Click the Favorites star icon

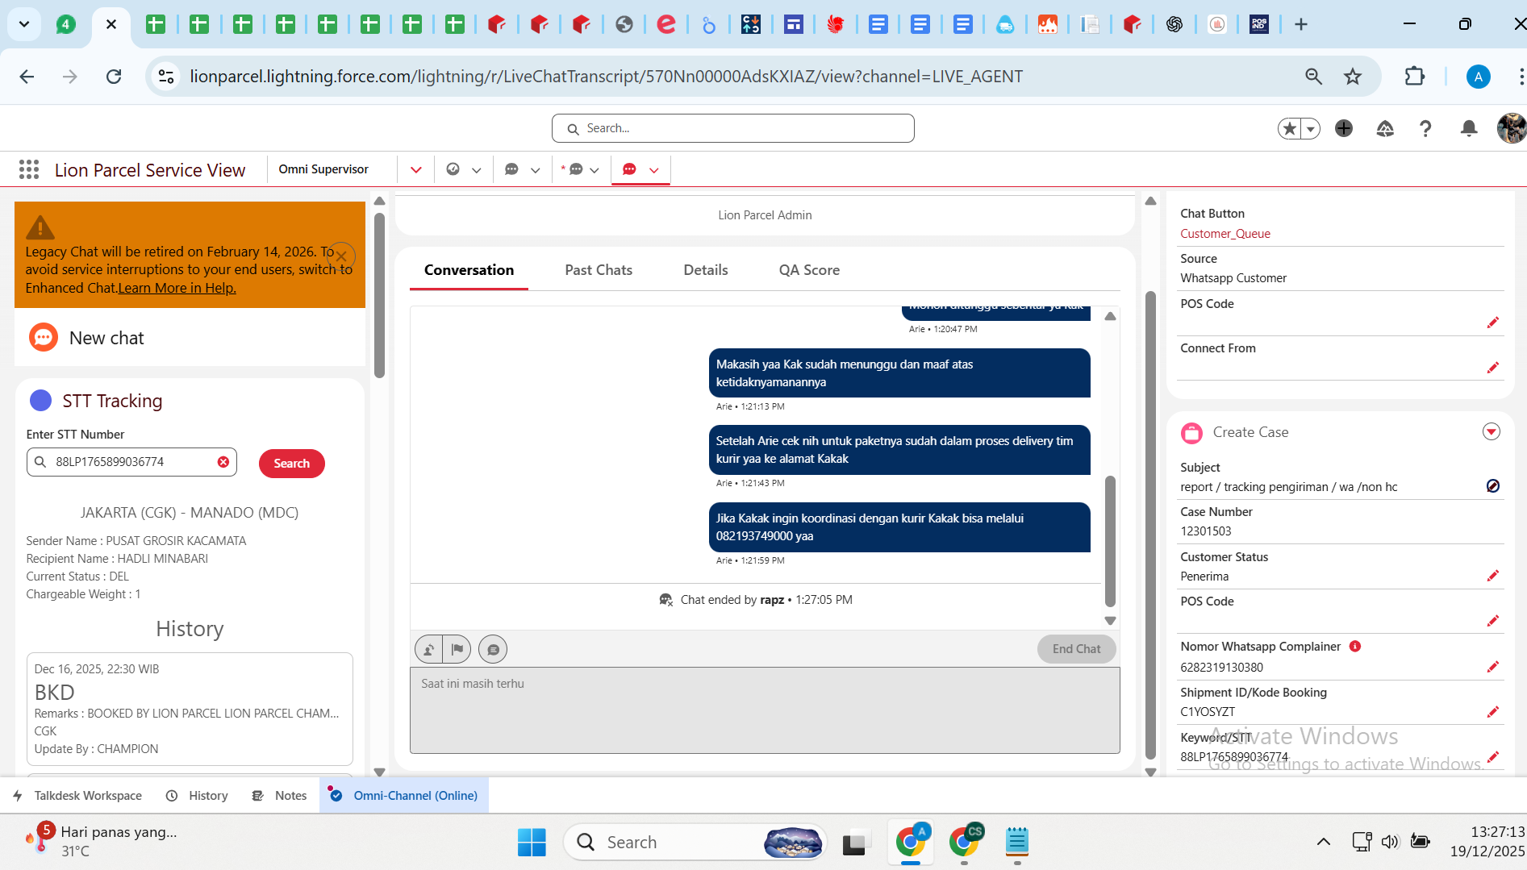pyautogui.click(x=1290, y=128)
